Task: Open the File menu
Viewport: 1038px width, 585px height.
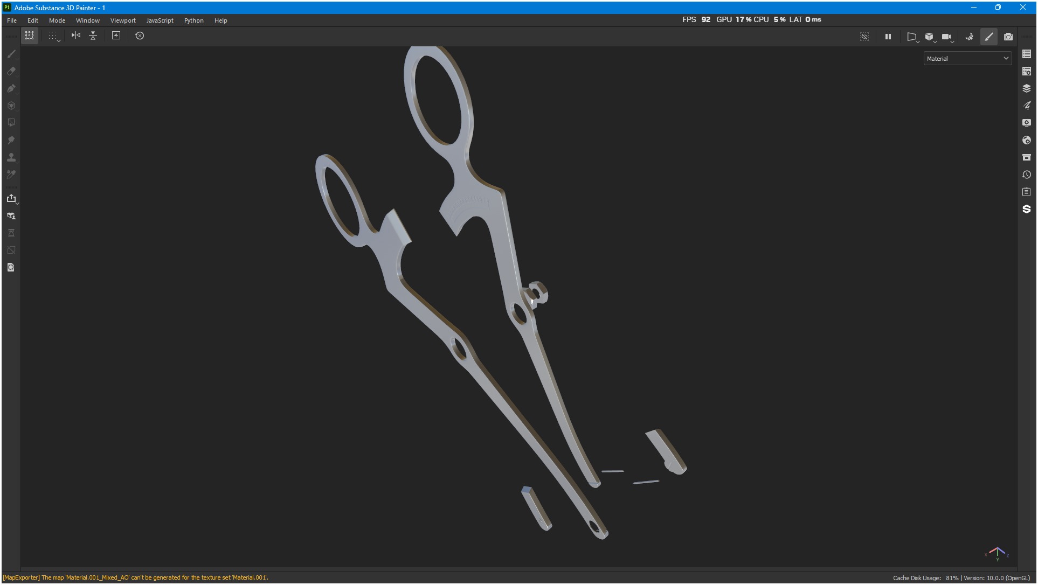Action: 12,20
